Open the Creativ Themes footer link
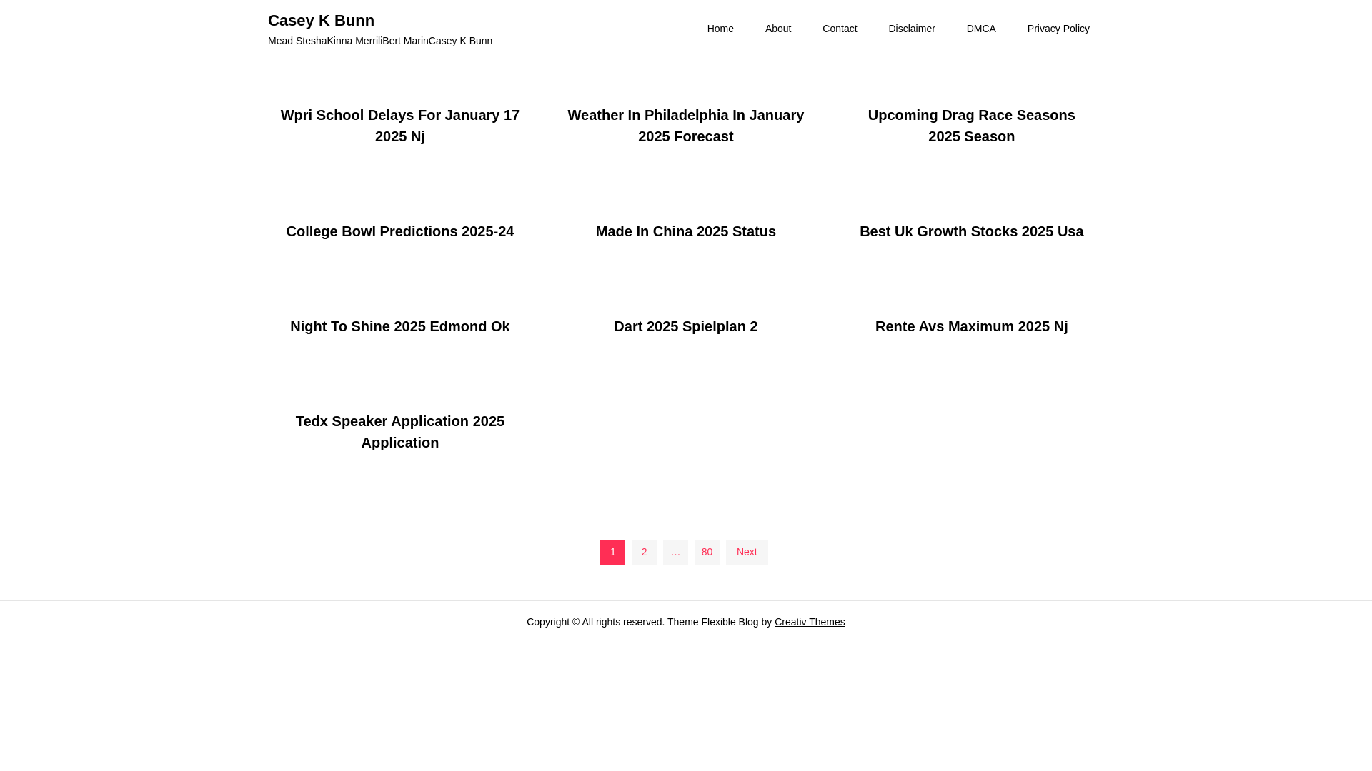 810,622
